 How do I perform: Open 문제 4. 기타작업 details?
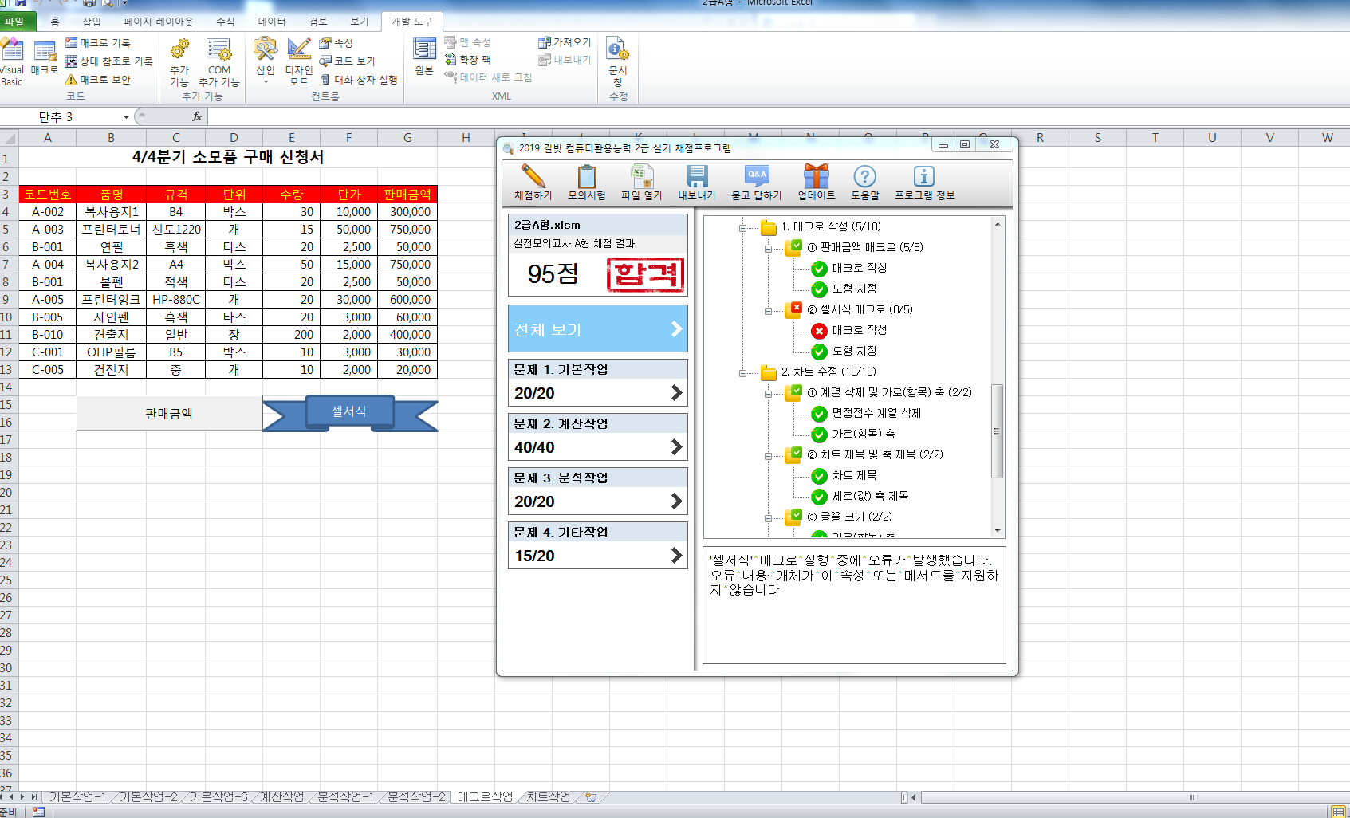point(597,545)
